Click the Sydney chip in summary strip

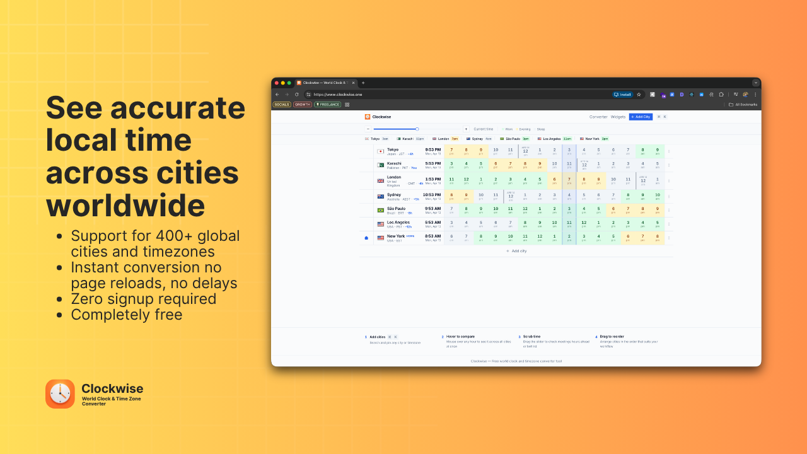[479, 139]
